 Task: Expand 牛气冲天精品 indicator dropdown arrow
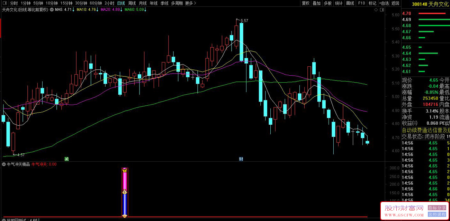point(4,164)
